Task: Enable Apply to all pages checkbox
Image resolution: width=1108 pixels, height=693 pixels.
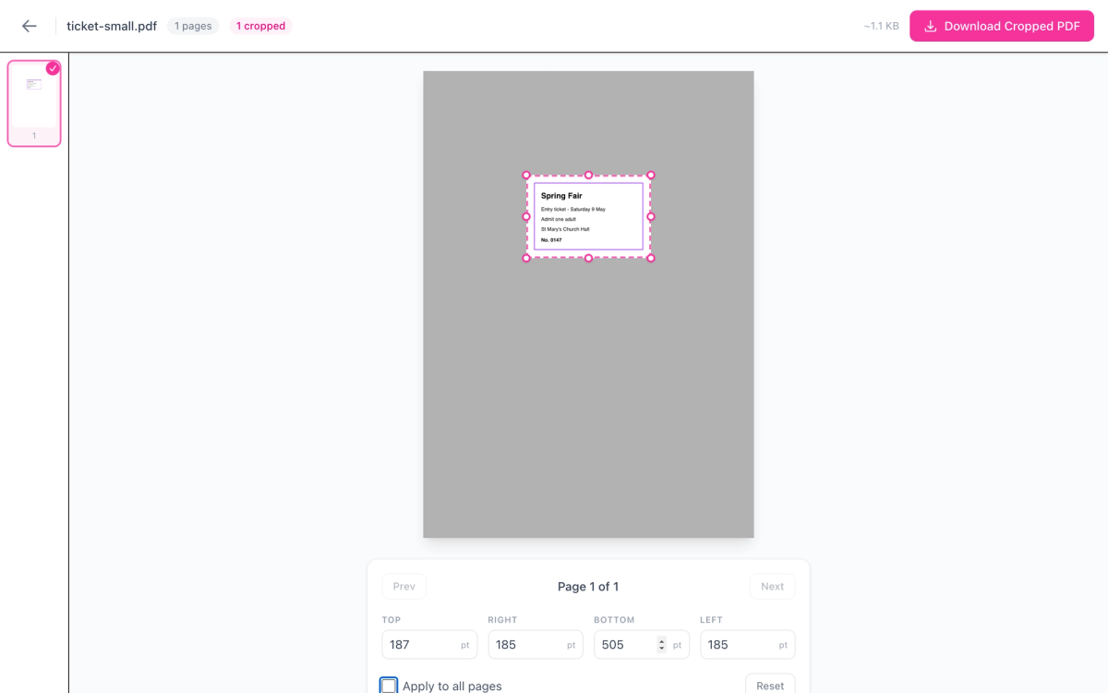Action: tap(390, 686)
